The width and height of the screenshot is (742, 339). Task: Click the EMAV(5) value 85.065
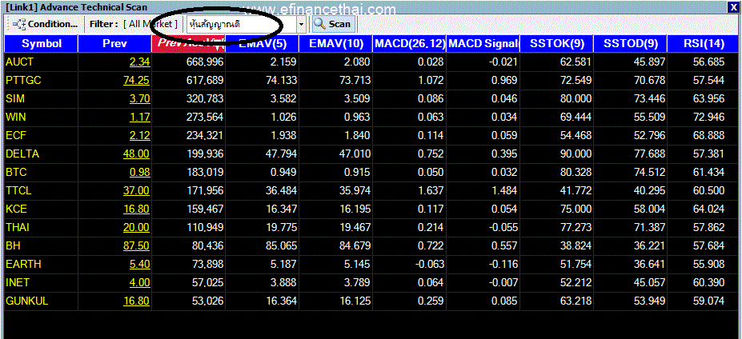coord(282,246)
